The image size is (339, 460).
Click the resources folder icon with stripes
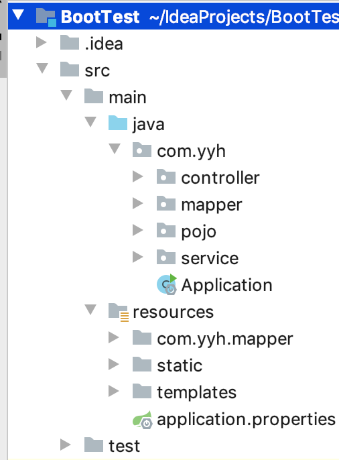[119, 312]
